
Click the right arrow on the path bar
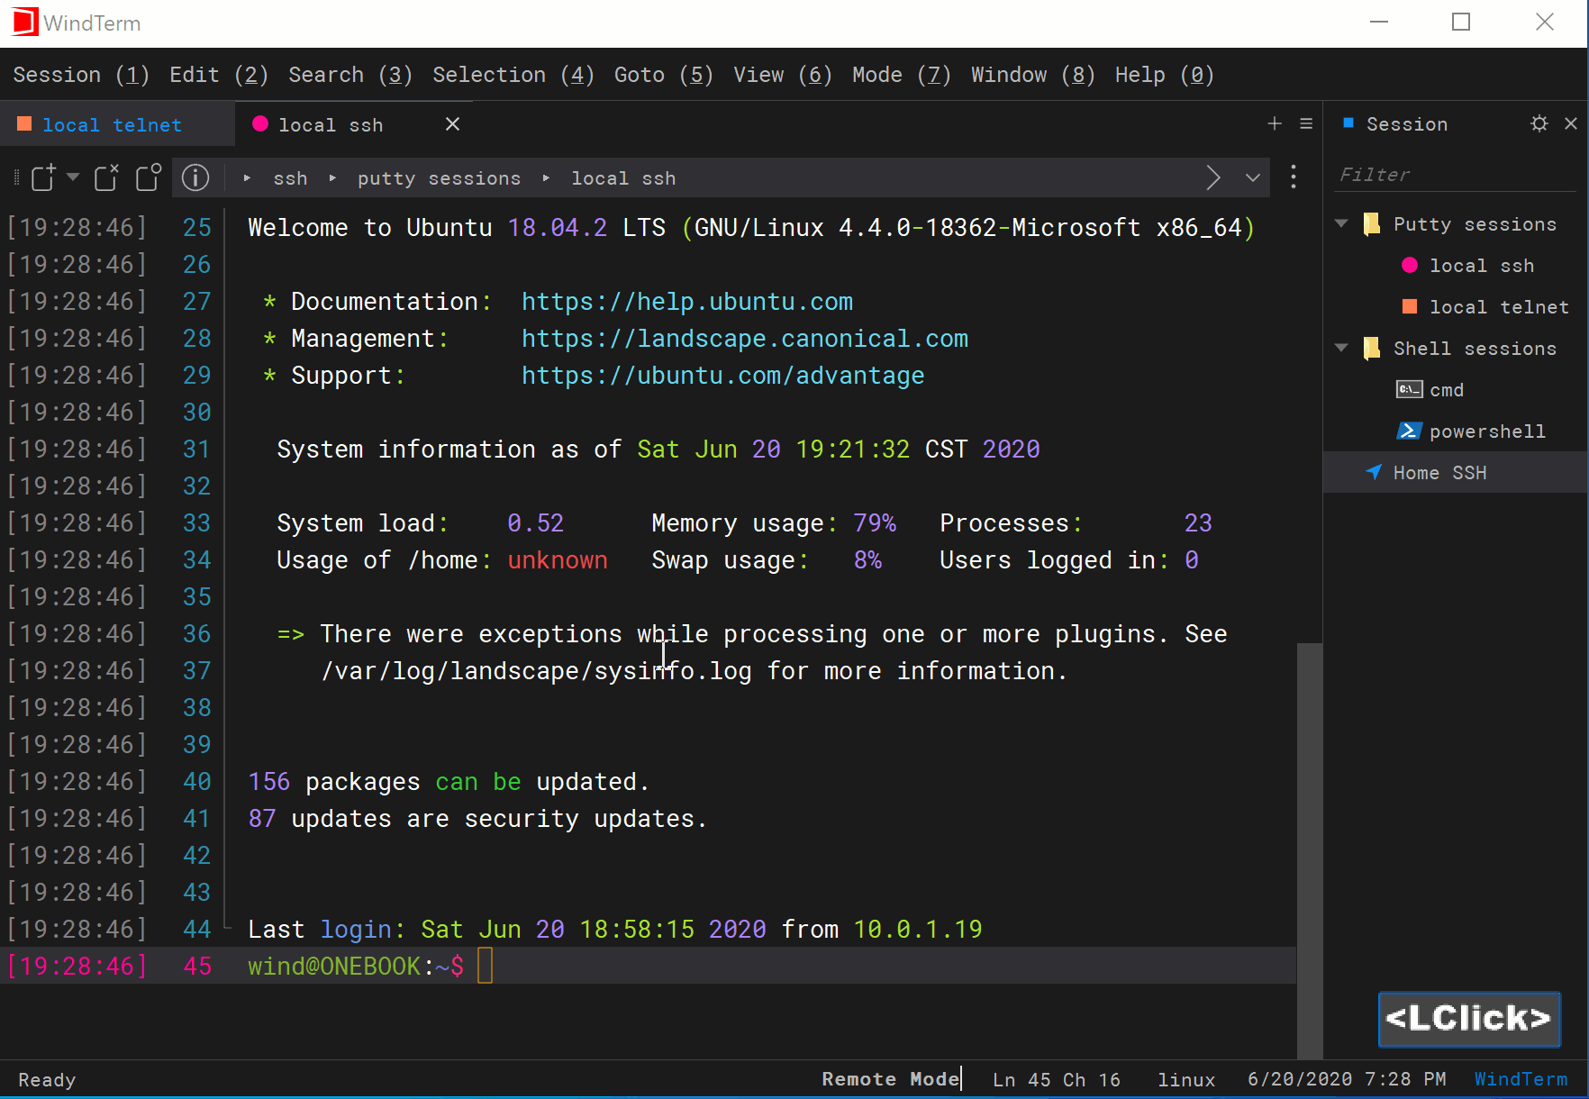(x=1213, y=177)
